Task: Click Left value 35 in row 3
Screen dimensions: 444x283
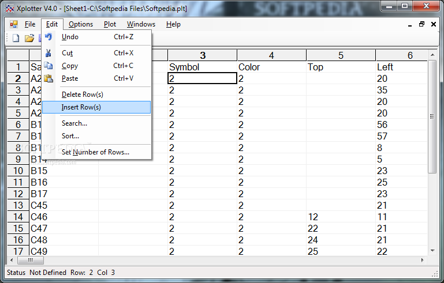Action: pyautogui.click(x=401, y=90)
